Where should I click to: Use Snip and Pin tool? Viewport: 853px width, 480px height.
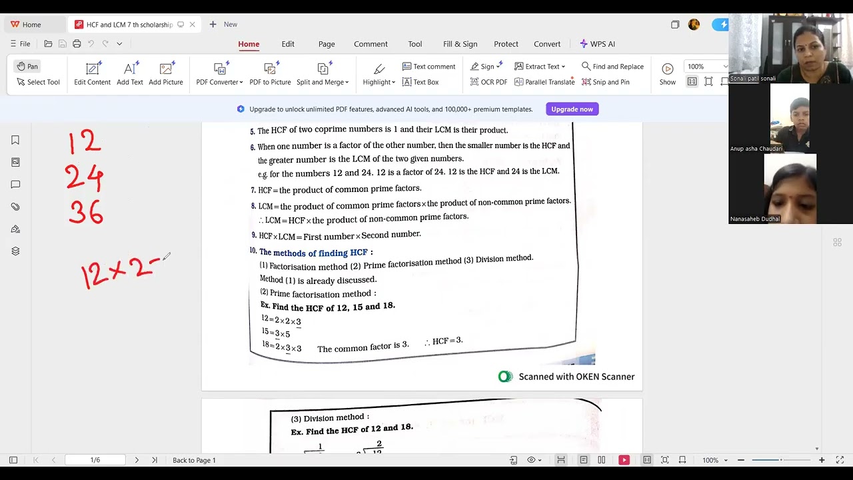[x=605, y=82]
